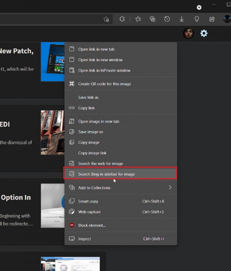Viewport: 231px width, 271px height.
Task: Expand the Add to Collections submenu
Action: pos(170,187)
